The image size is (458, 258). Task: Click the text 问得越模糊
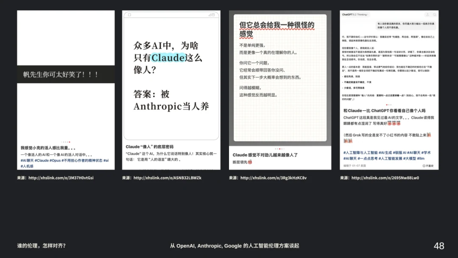pyautogui.click(x=250, y=88)
